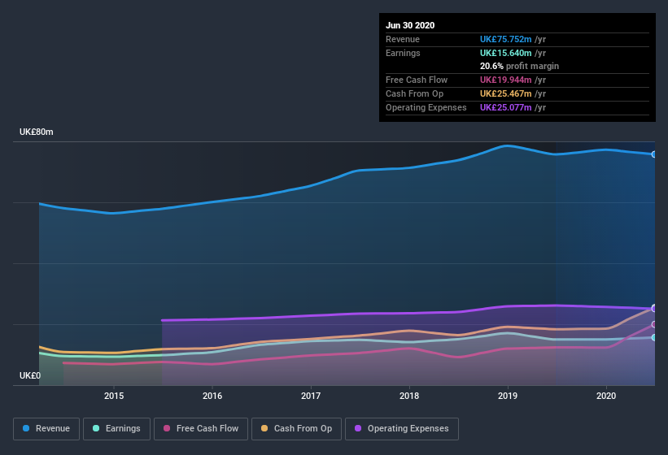
Task: Toggle the Free Cash Flow legend button
Action: pos(200,428)
